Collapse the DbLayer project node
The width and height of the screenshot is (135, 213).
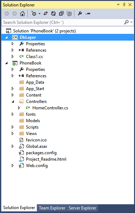click(6, 37)
